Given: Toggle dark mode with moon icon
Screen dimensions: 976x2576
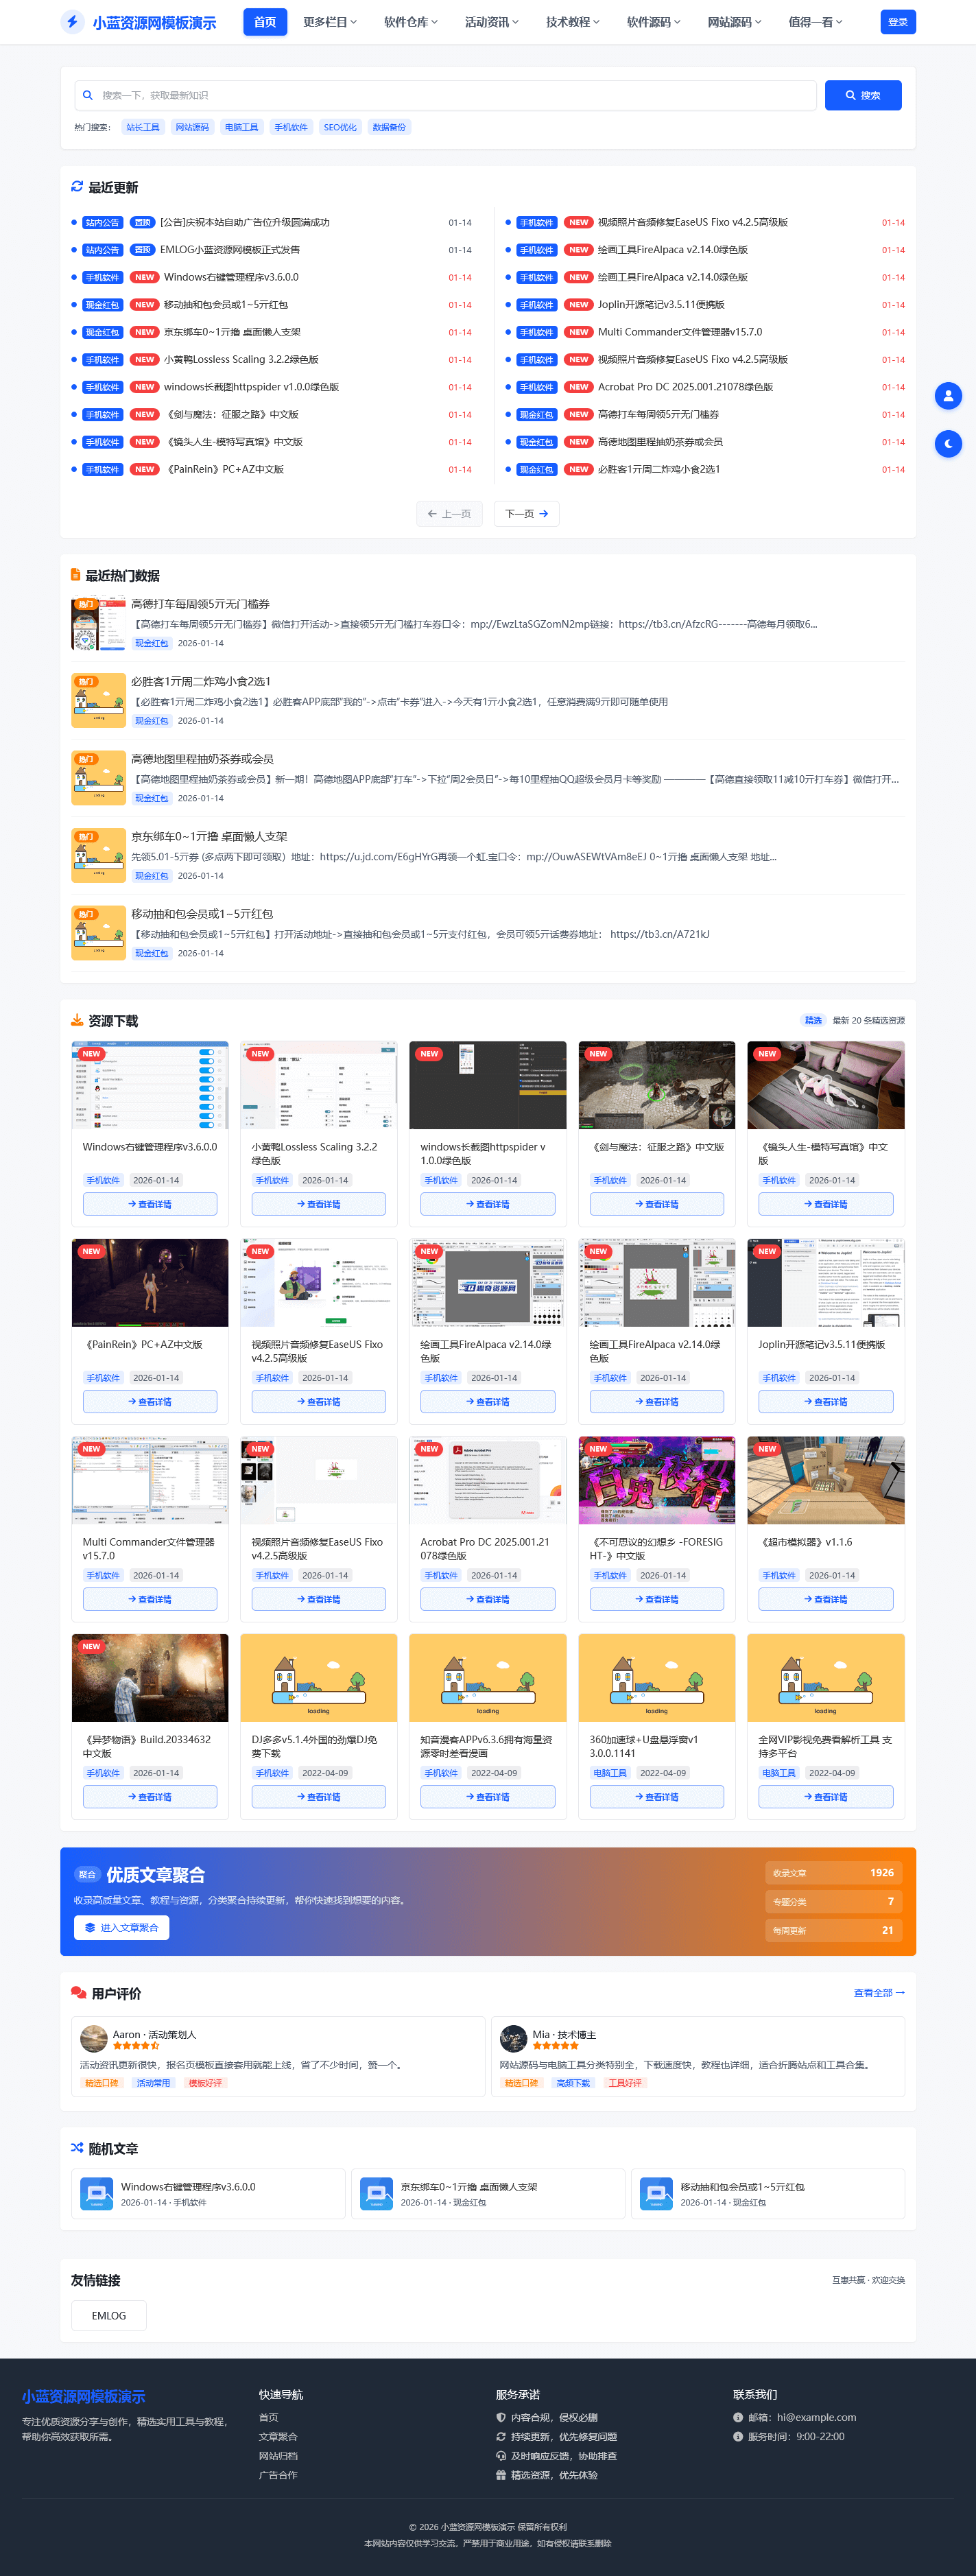Looking at the screenshot, I should point(947,444).
